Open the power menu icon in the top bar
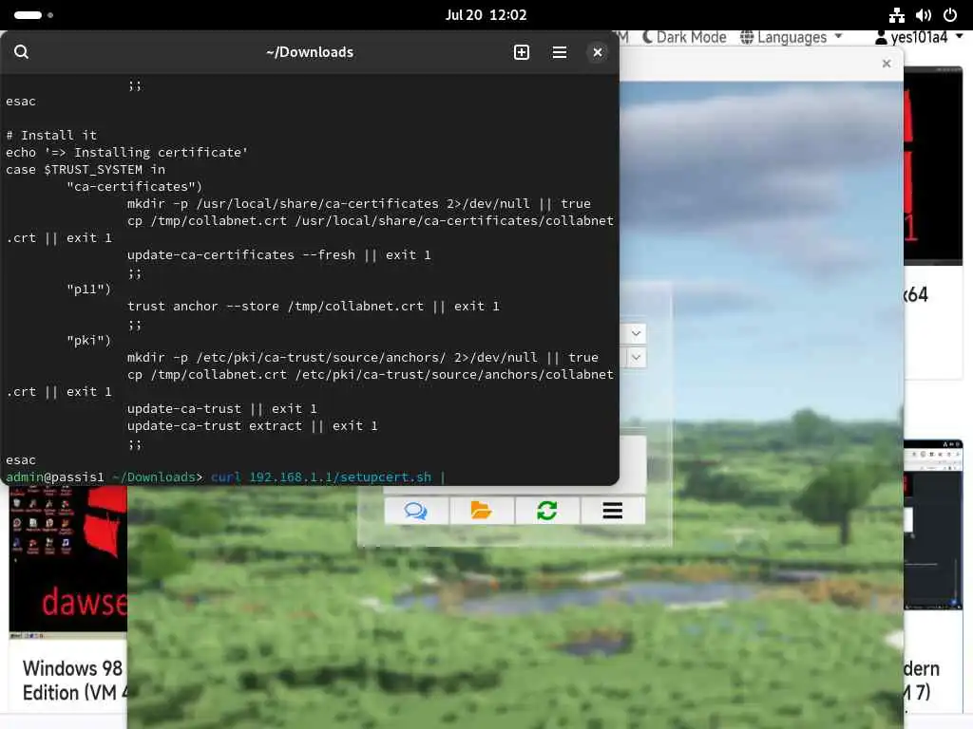Viewport: 973px width, 729px height. [950, 15]
